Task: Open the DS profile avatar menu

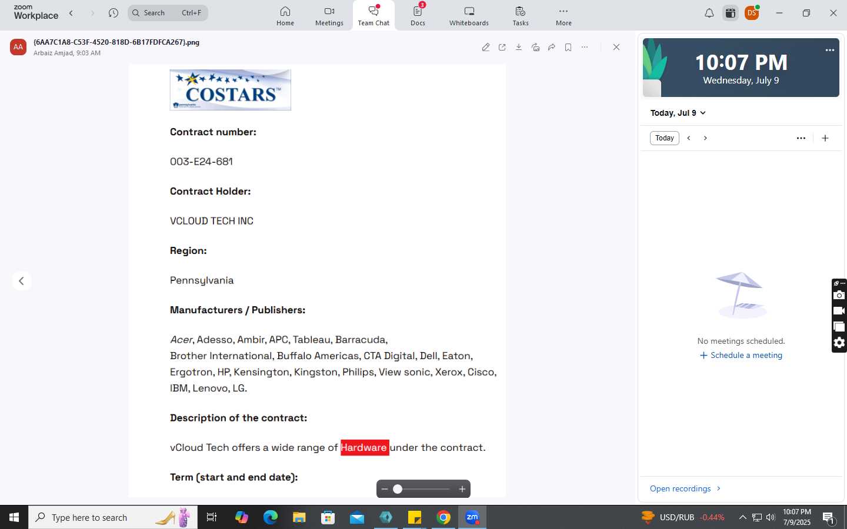Action: click(x=752, y=13)
